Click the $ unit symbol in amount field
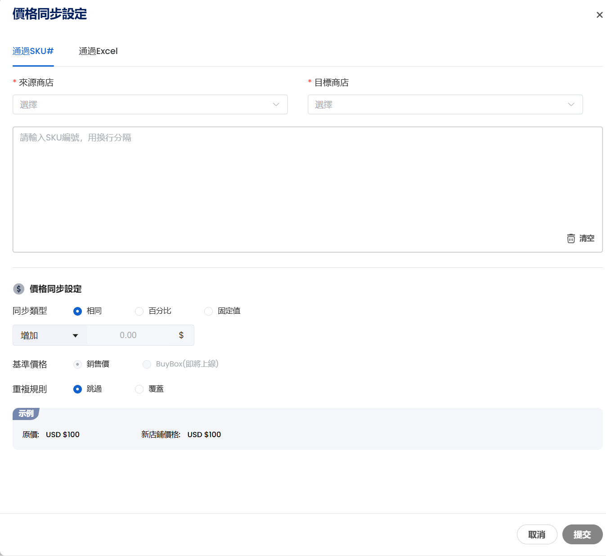The height and width of the screenshot is (556, 606). (181, 335)
